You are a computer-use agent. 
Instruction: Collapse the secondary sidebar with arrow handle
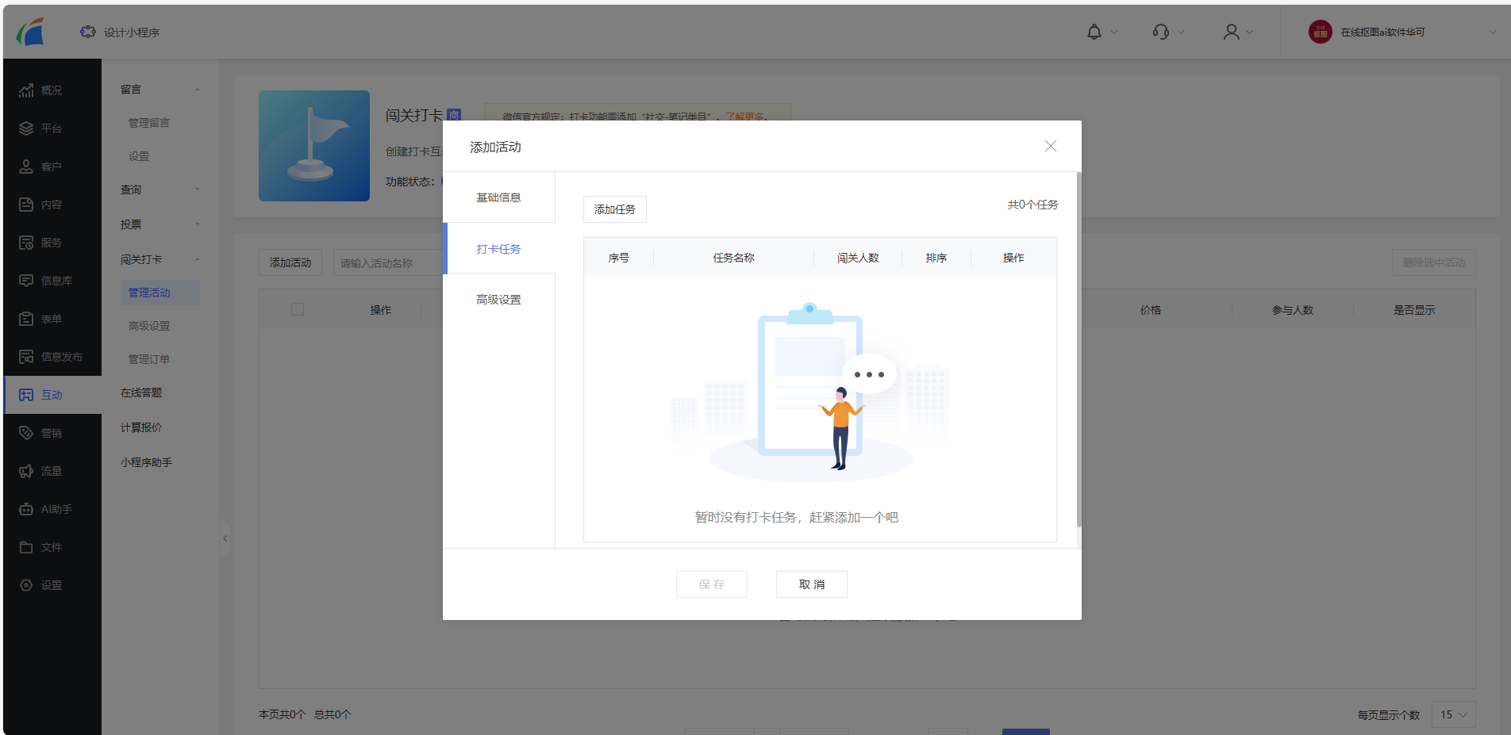pyautogui.click(x=225, y=538)
